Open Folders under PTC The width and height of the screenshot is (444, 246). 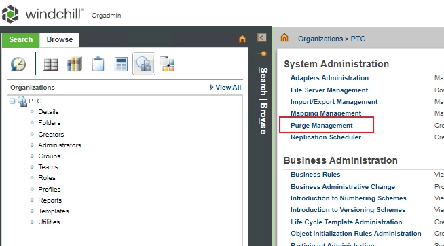click(50, 123)
